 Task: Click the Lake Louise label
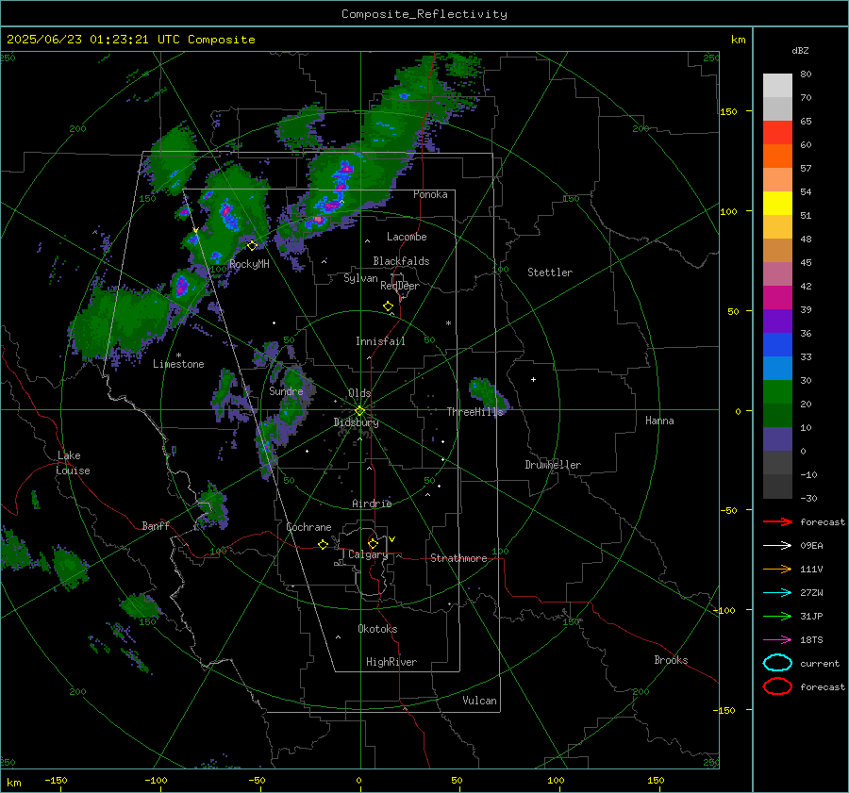coord(73,463)
